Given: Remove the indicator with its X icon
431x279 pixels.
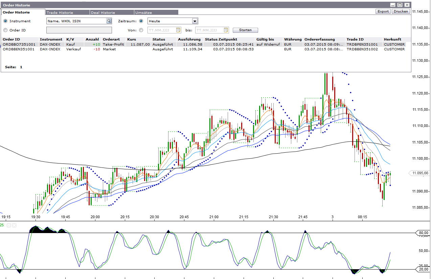Looking at the screenshot, I should (x=14, y=225).
